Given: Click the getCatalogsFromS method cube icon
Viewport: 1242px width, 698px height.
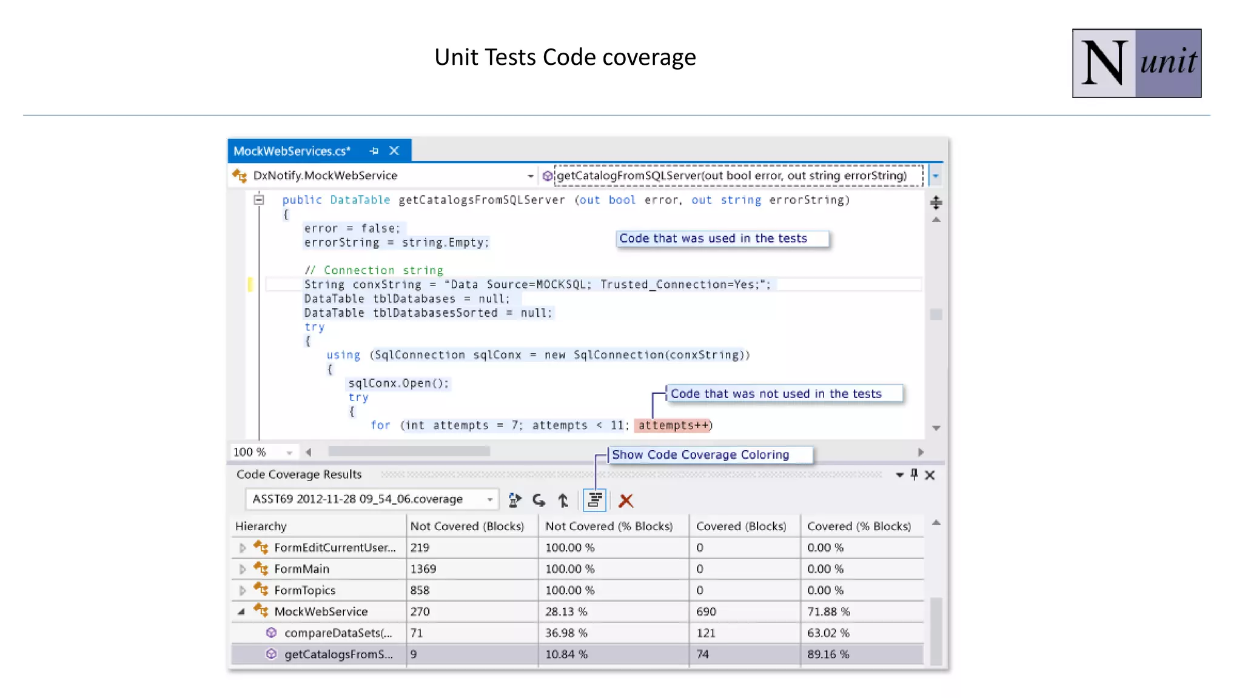Looking at the screenshot, I should [271, 654].
